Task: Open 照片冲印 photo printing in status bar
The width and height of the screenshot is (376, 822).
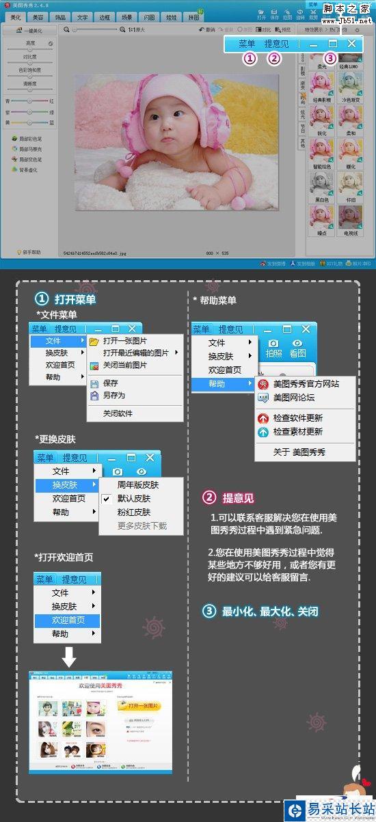Action: [358, 263]
